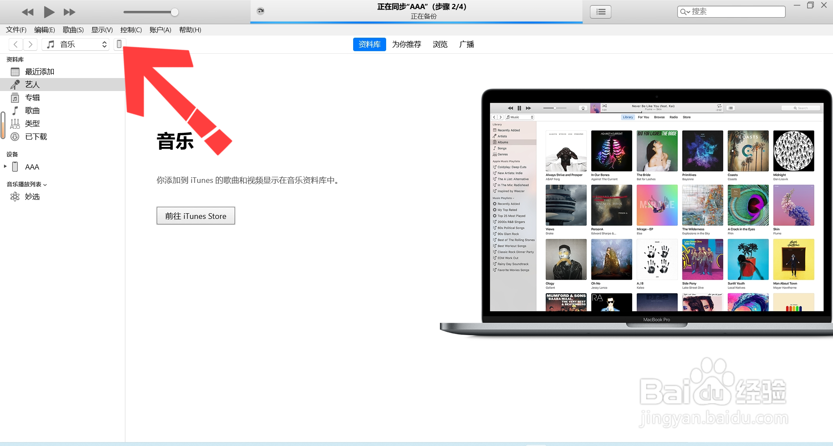Viewport: 833px width, 446px height.
Task: Click the music note icon in dropdown
Action: tap(51, 44)
